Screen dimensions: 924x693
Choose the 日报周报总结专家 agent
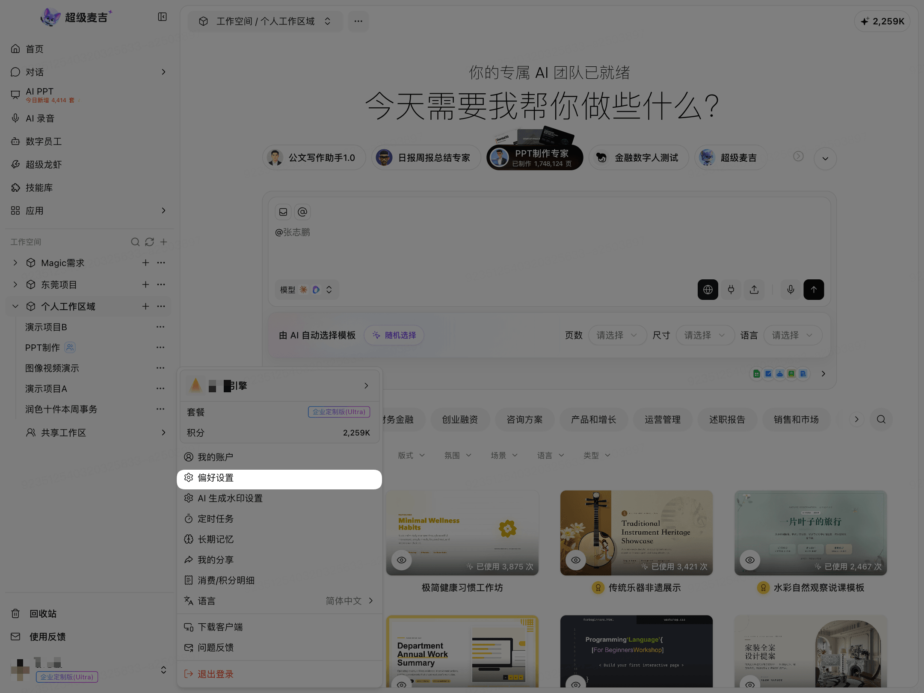pyautogui.click(x=426, y=158)
